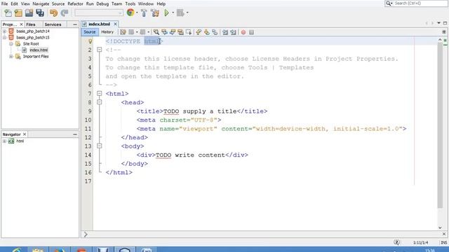Collapse the head tag fold on line 8
Image resolution: width=449 pixels, height=252 pixels.
pos(99,102)
